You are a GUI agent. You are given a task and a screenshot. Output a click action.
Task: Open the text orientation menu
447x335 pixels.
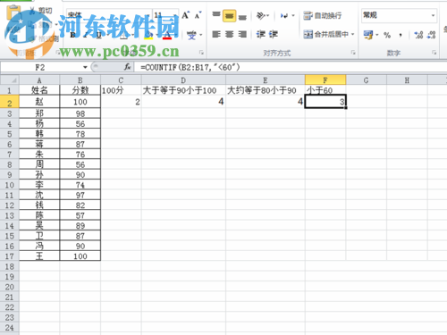262,15
